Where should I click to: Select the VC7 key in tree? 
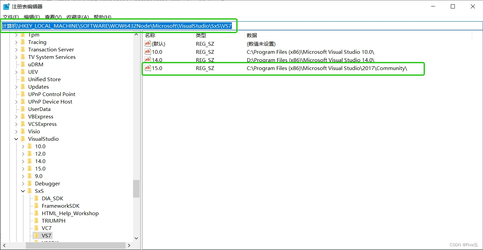pos(47,228)
